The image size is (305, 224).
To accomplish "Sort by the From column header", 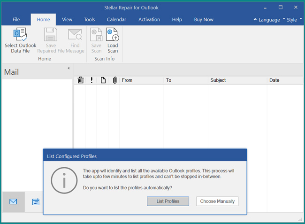I will [142, 80].
